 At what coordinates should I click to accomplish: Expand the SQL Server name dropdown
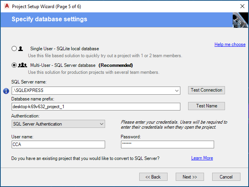click(177, 91)
